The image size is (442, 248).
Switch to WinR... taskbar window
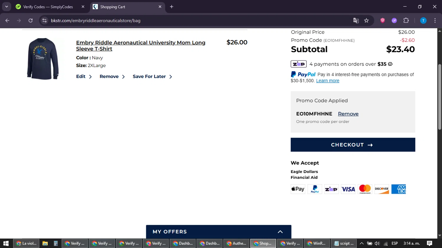point(317,243)
